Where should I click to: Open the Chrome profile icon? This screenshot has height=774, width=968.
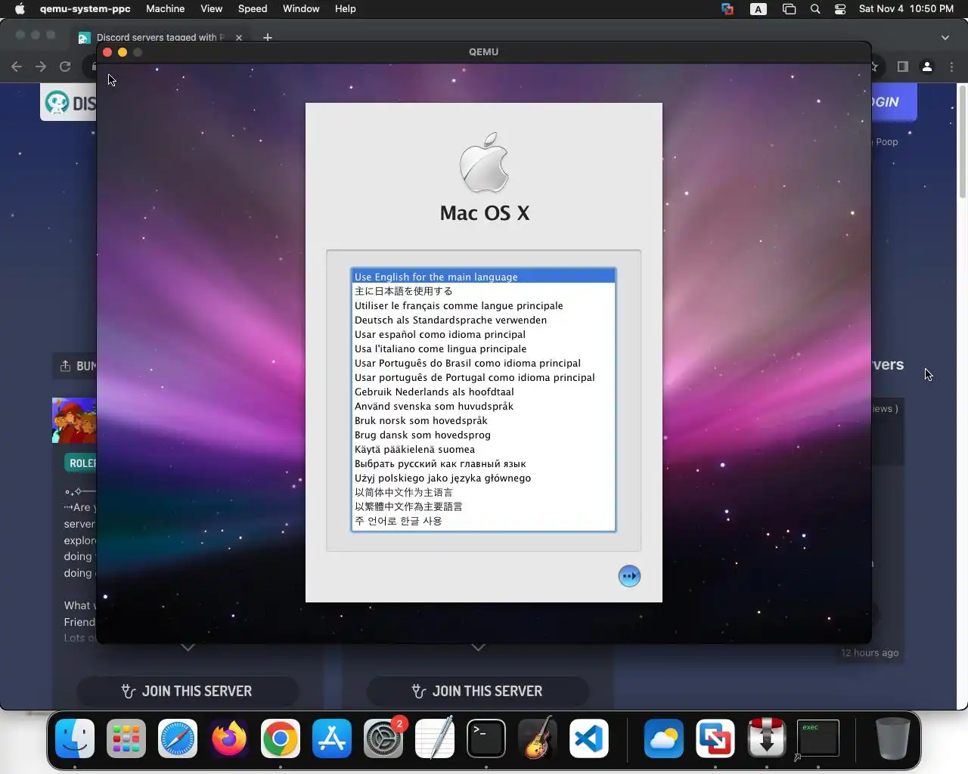click(x=927, y=67)
